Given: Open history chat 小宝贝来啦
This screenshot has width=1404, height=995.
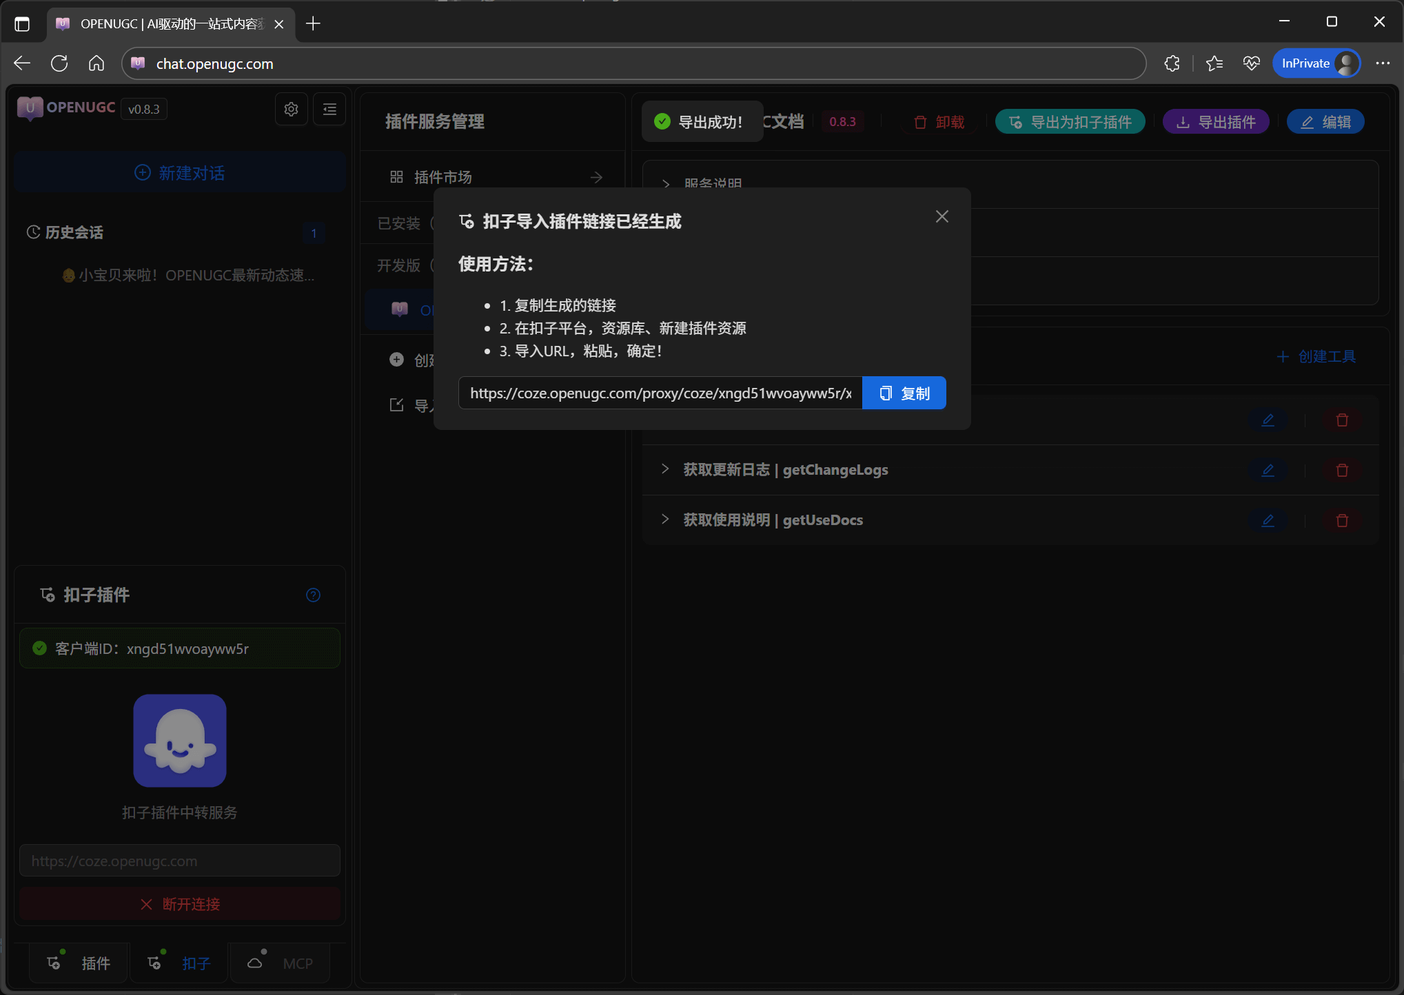Looking at the screenshot, I should pos(187,275).
